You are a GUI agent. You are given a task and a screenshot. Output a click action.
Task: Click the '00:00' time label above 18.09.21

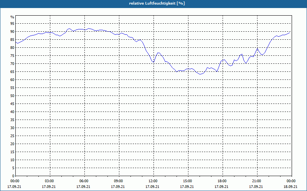pos(291,181)
